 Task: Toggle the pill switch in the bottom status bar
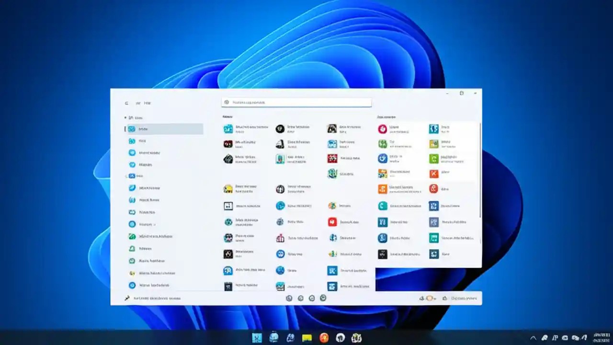coord(429,298)
